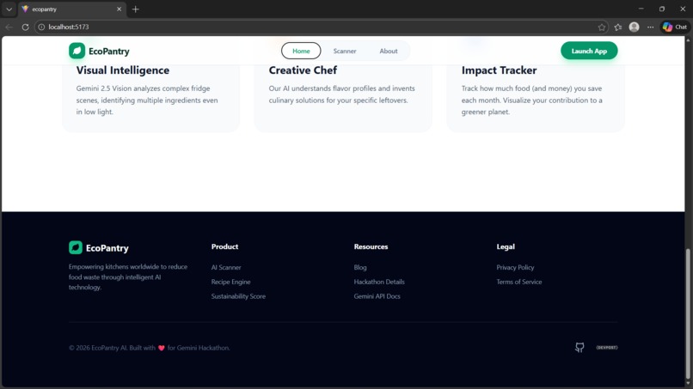Image resolution: width=693 pixels, height=389 pixels.
Task: Click the footer tagline about food waste
Action: (x=128, y=277)
